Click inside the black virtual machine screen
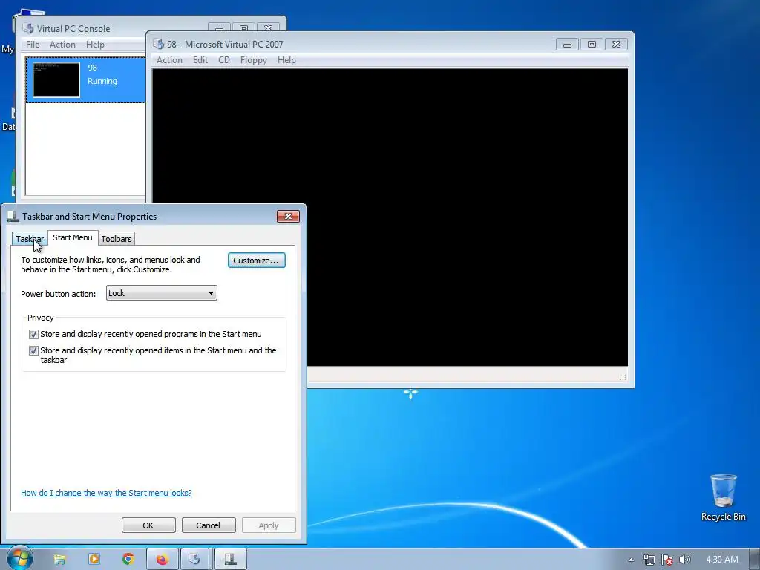The height and width of the screenshot is (570, 760). tap(390, 217)
